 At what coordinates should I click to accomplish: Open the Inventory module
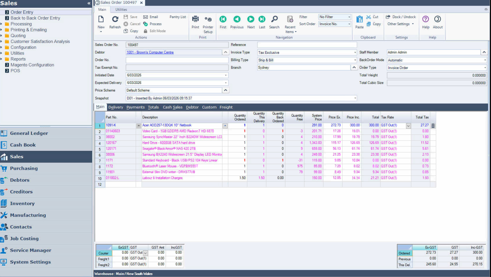22,204
